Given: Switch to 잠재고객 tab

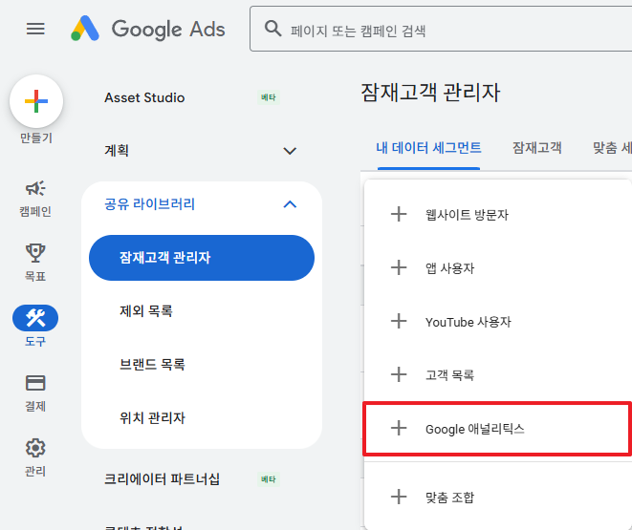Looking at the screenshot, I should click(x=537, y=148).
